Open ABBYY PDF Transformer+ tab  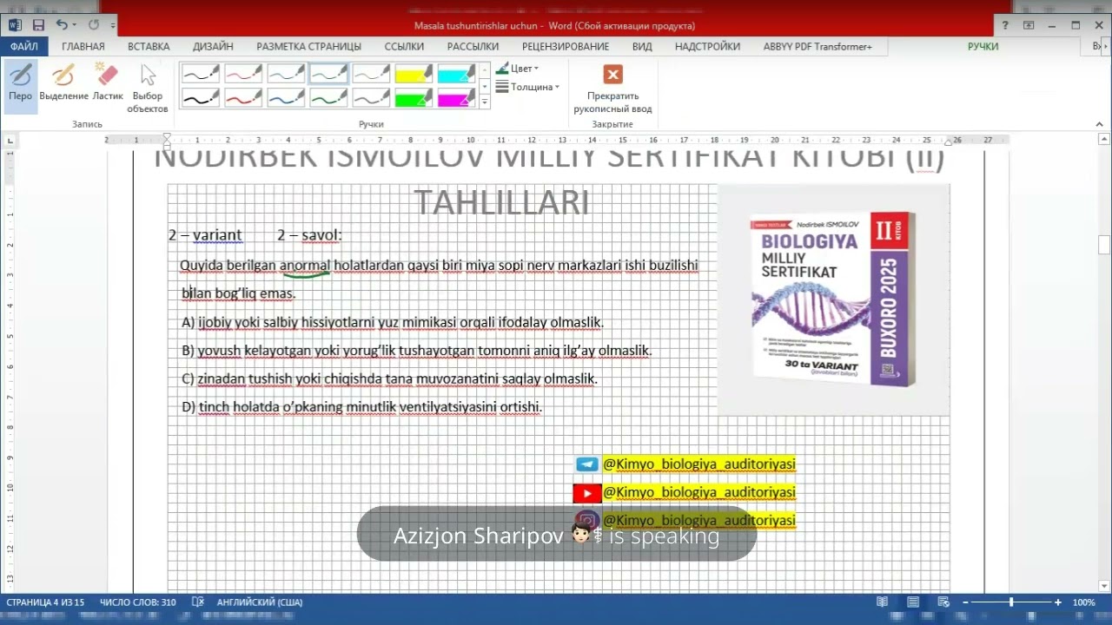point(817,46)
